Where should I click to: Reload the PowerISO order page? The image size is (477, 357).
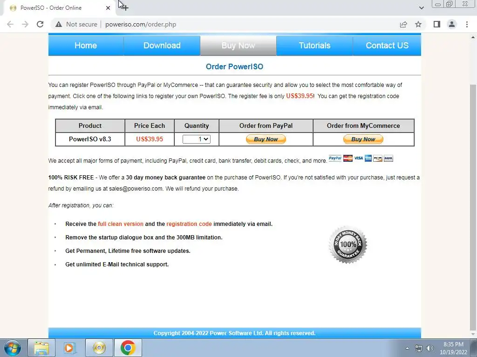[x=40, y=24]
